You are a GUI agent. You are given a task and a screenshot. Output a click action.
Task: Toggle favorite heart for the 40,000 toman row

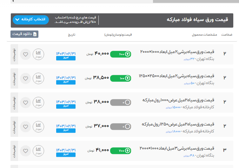(26, 54)
